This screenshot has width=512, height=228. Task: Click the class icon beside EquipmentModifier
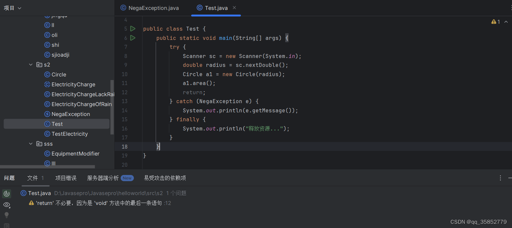tap(47, 154)
